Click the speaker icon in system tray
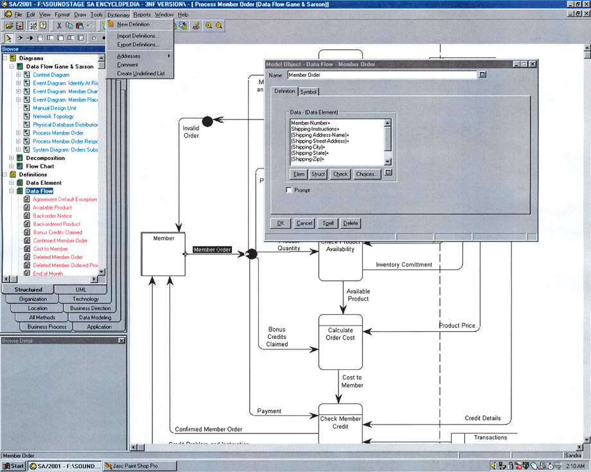The width and height of the screenshot is (591, 472). pos(493,466)
